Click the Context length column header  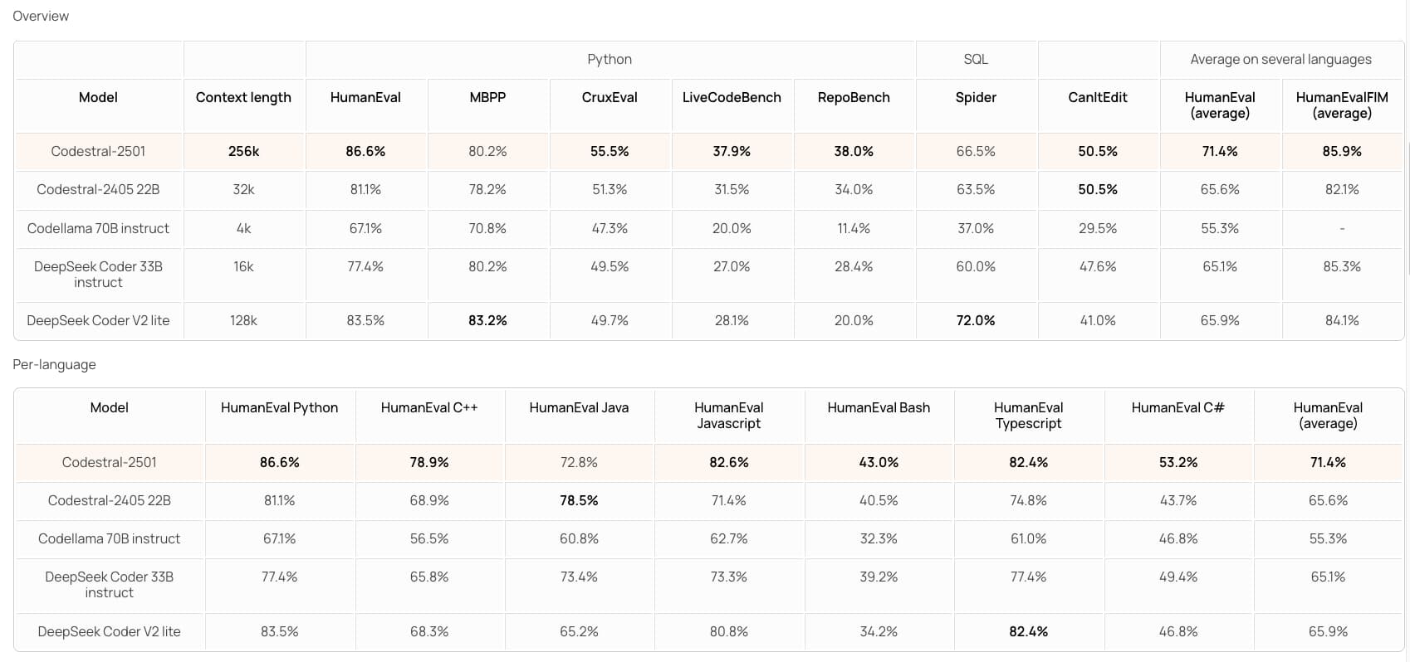(243, 97)
